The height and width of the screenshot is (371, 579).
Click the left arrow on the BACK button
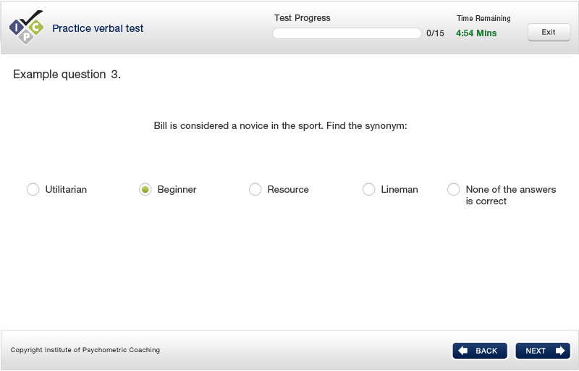(463, 350)
